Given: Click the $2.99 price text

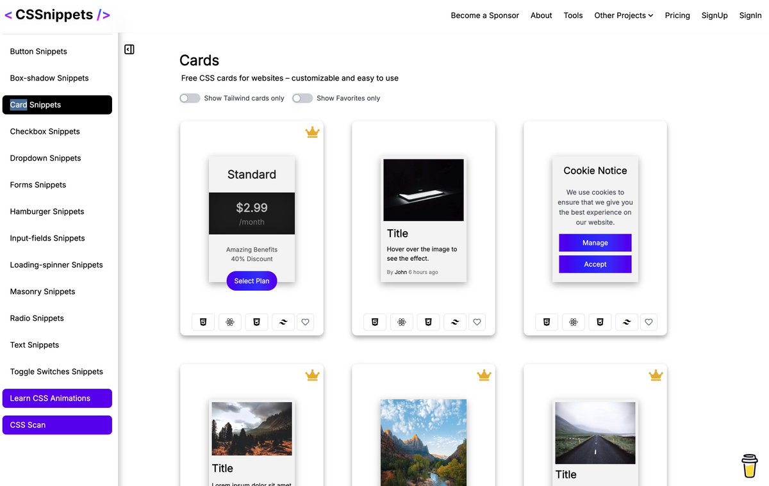Looking at the screenshot, I should tap(252, 207).
